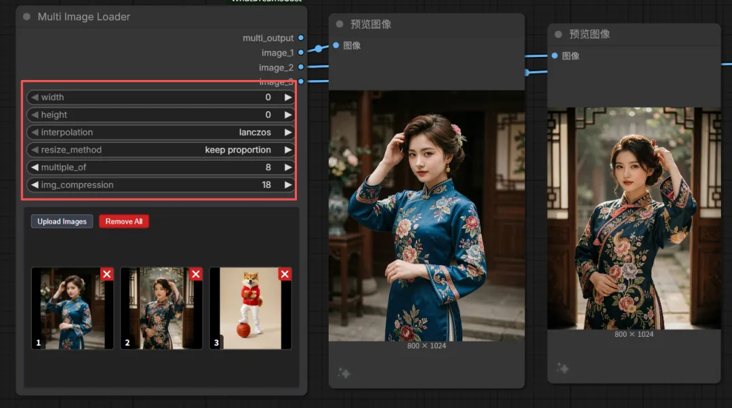Open the lanczos interpolation value
The image size is (732, 408).
[x=255, y=132]
